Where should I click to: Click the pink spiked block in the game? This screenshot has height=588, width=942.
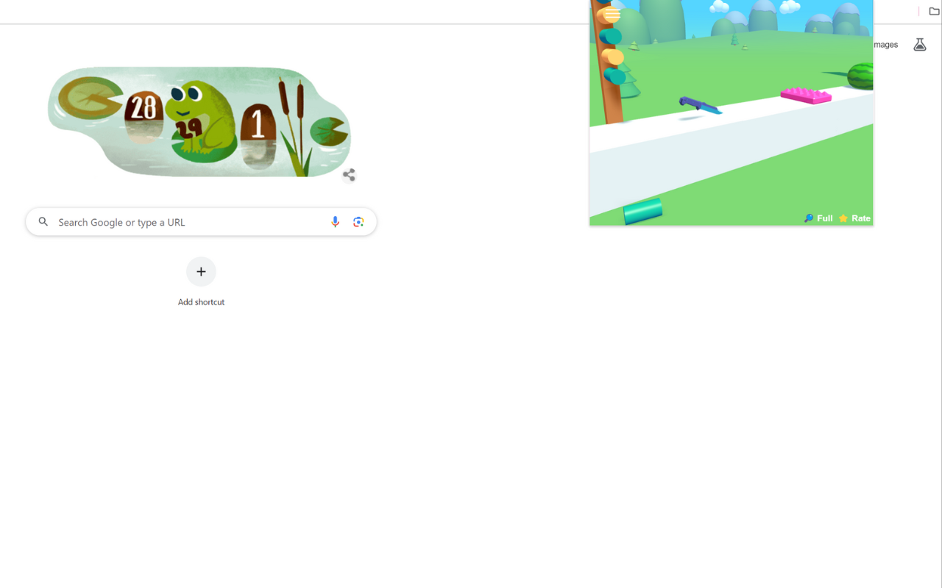click(x=806, y=96)
